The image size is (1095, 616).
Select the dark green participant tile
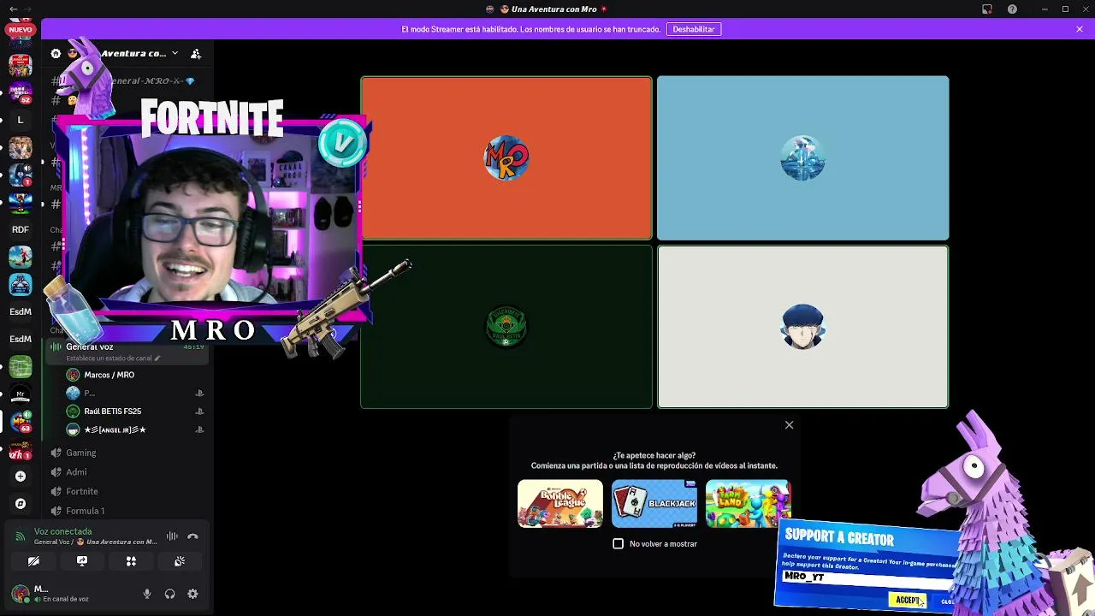506,327
